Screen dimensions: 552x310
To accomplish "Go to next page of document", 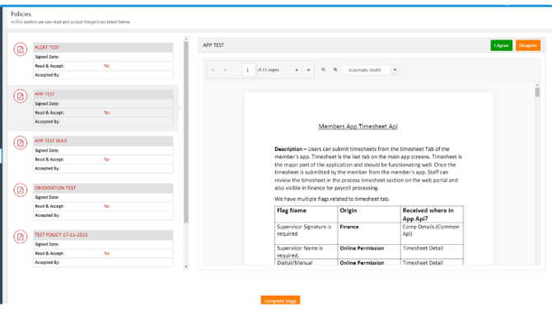I will pyautogui.click(x=297, y=70).
